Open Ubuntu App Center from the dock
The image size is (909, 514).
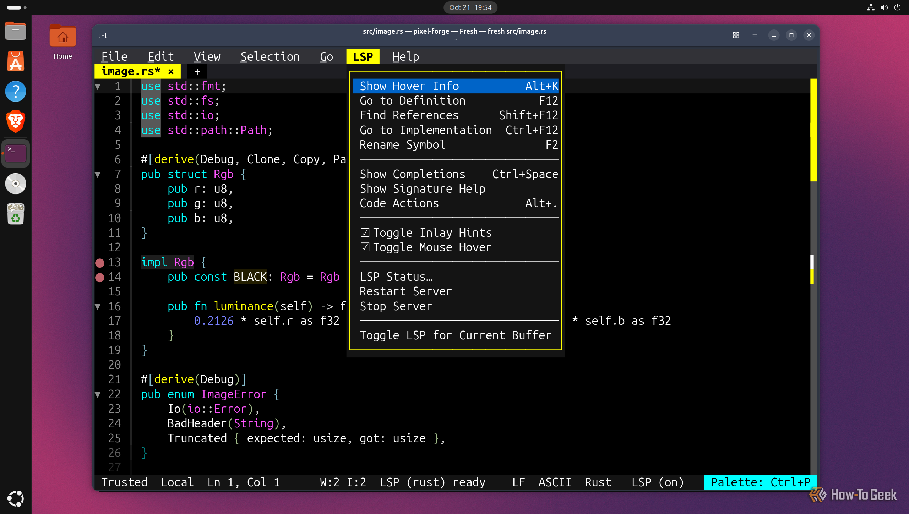(x=16, y=61)
